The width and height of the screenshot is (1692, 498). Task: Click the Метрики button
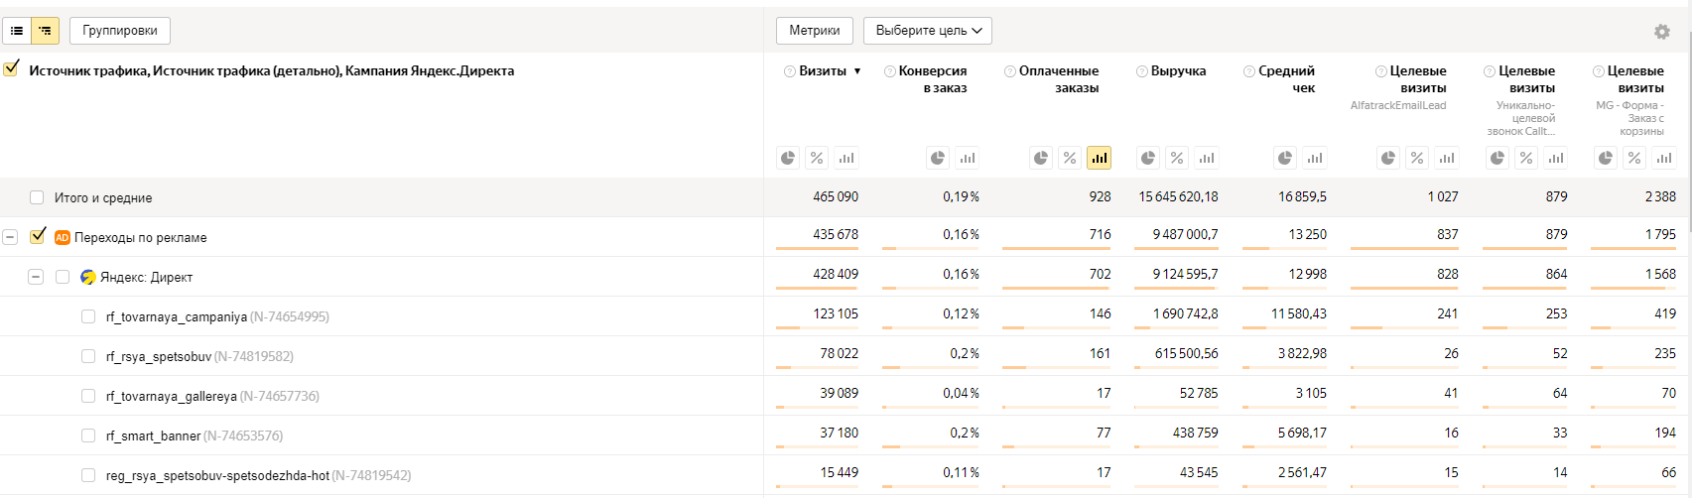(814, 31)
